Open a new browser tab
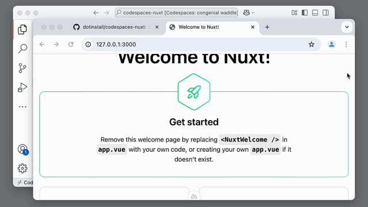This screenshot has height=207, width=368. coord(267,27)
